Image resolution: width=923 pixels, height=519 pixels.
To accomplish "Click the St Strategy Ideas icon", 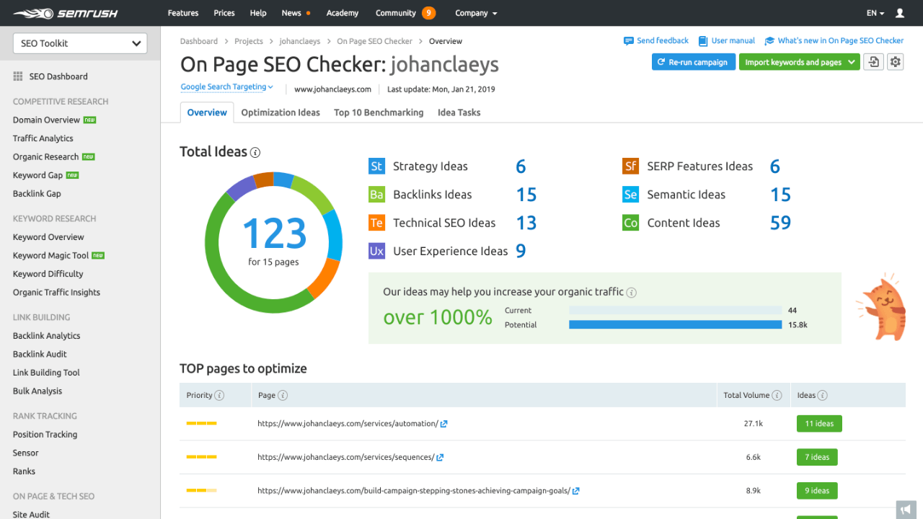I will [x=376, y=167].
